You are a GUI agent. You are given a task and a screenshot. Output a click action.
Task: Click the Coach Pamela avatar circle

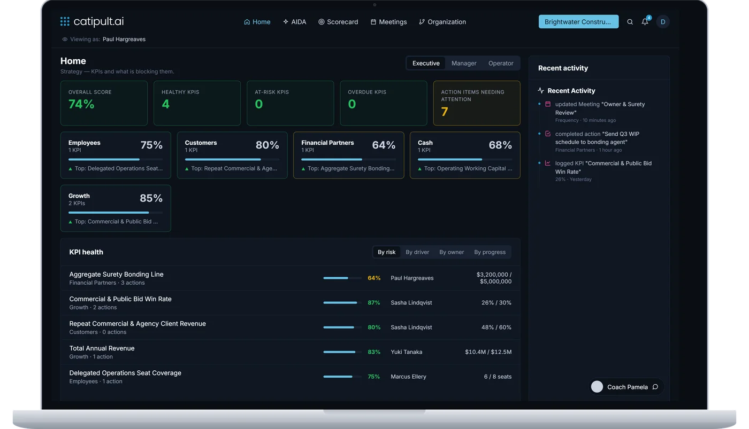(x=597, y=387)
